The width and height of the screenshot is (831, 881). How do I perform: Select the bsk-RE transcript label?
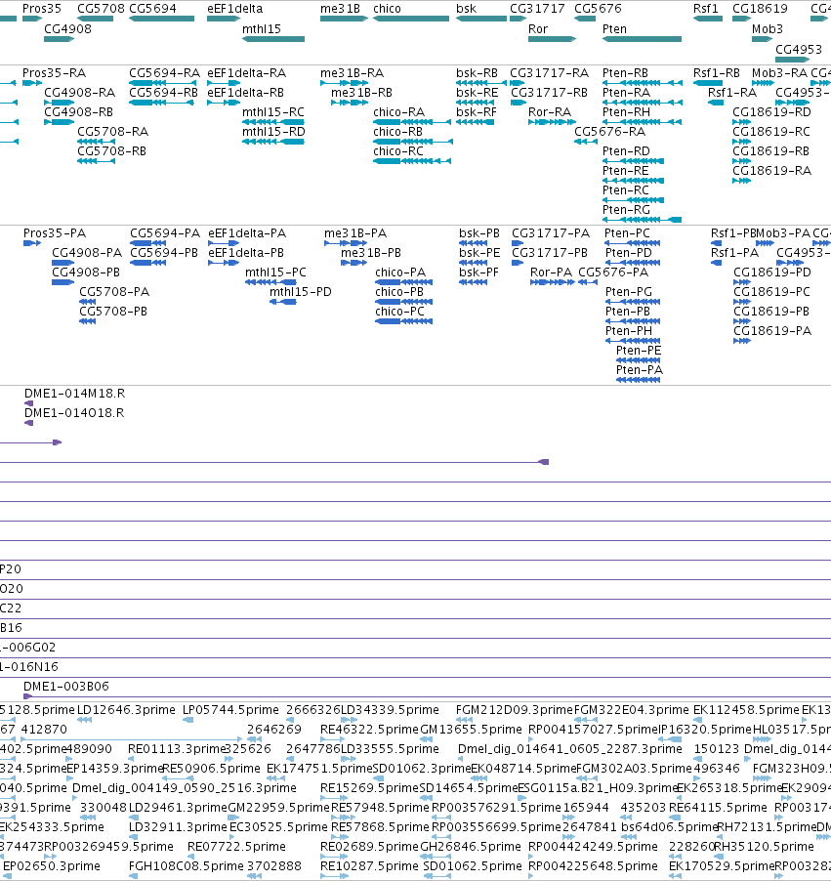point(478,92)
